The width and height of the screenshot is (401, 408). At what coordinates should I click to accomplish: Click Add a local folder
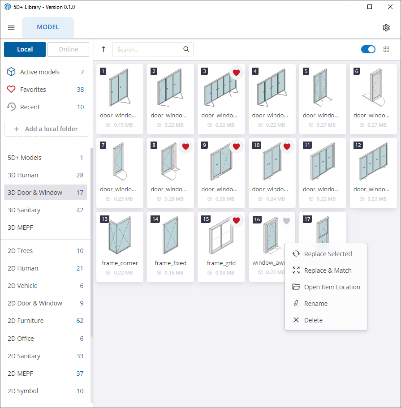(x=47, y=129)
